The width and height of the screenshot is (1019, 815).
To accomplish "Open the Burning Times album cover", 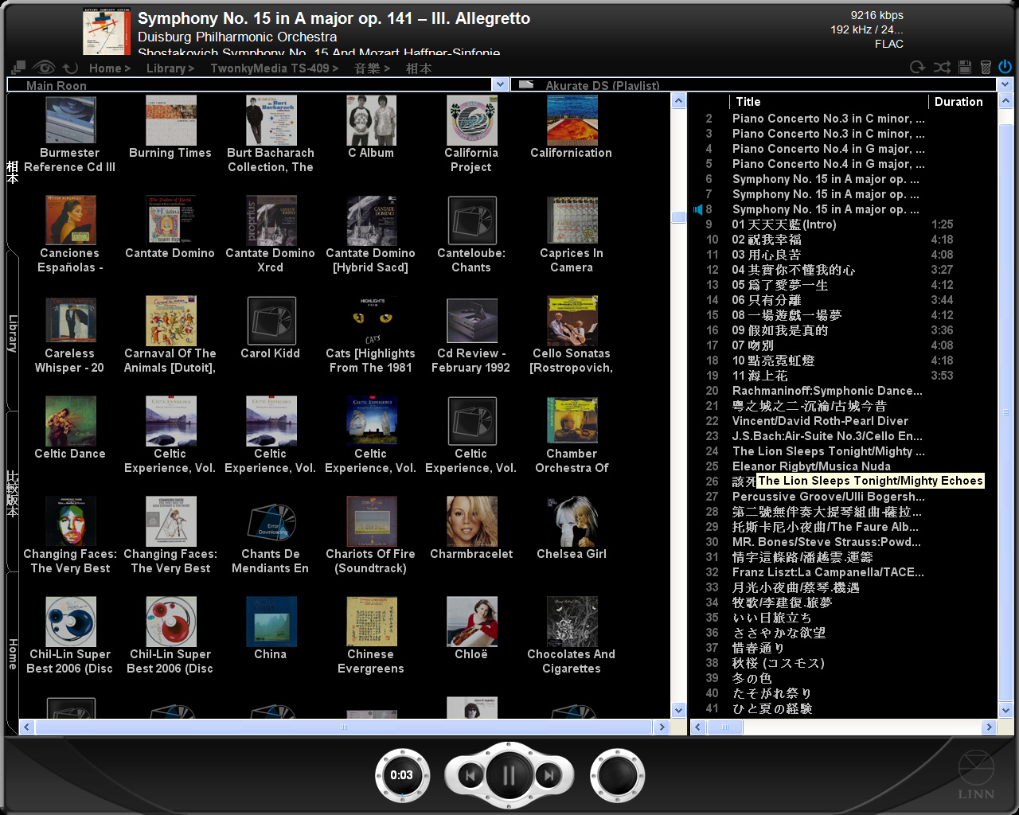I will [170, 120].
